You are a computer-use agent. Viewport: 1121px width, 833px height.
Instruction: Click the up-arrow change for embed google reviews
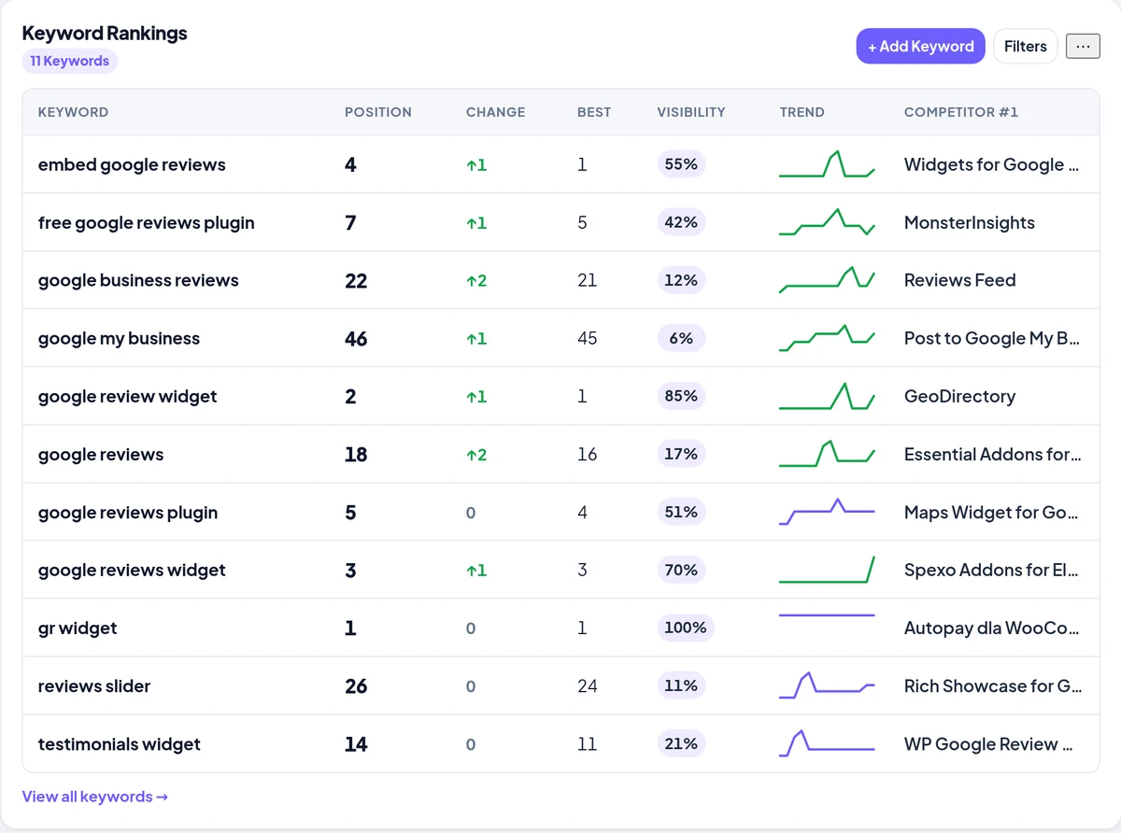[476, 165]
